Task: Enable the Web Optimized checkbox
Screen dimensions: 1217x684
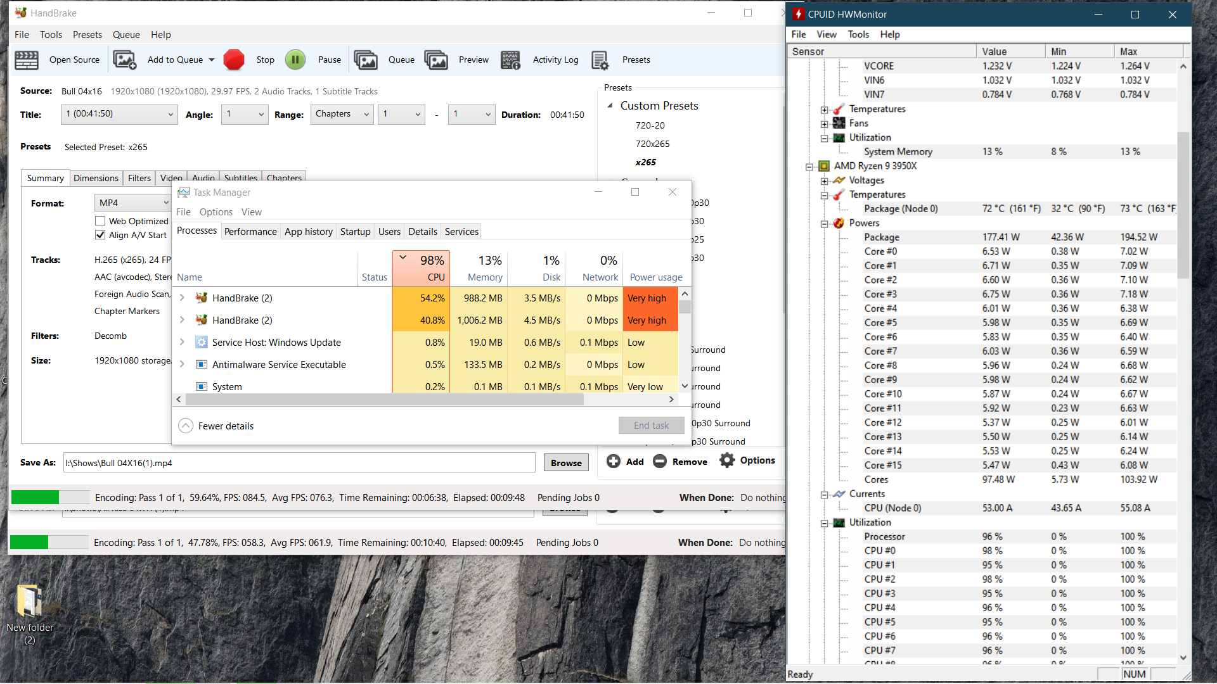Action: tap(100, 221)
